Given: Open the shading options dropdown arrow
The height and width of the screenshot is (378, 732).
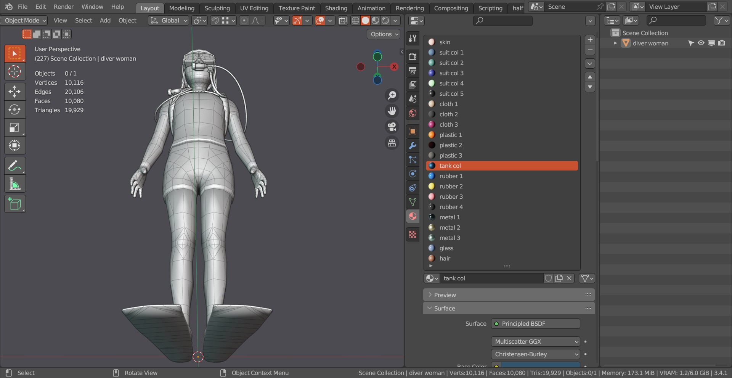Looking at the screenshot, I should click(395, 21).
